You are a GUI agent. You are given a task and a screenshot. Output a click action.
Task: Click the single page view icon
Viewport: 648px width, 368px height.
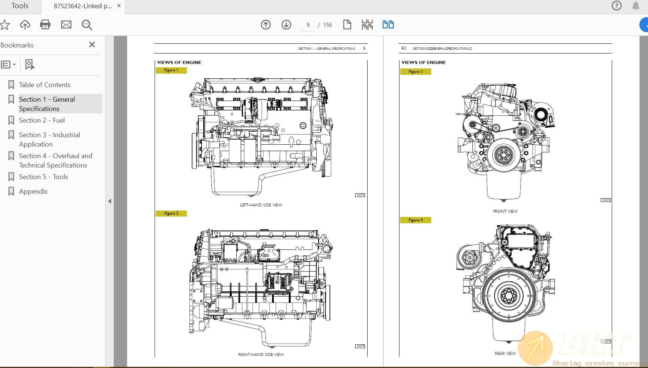[x=347, y=24]
